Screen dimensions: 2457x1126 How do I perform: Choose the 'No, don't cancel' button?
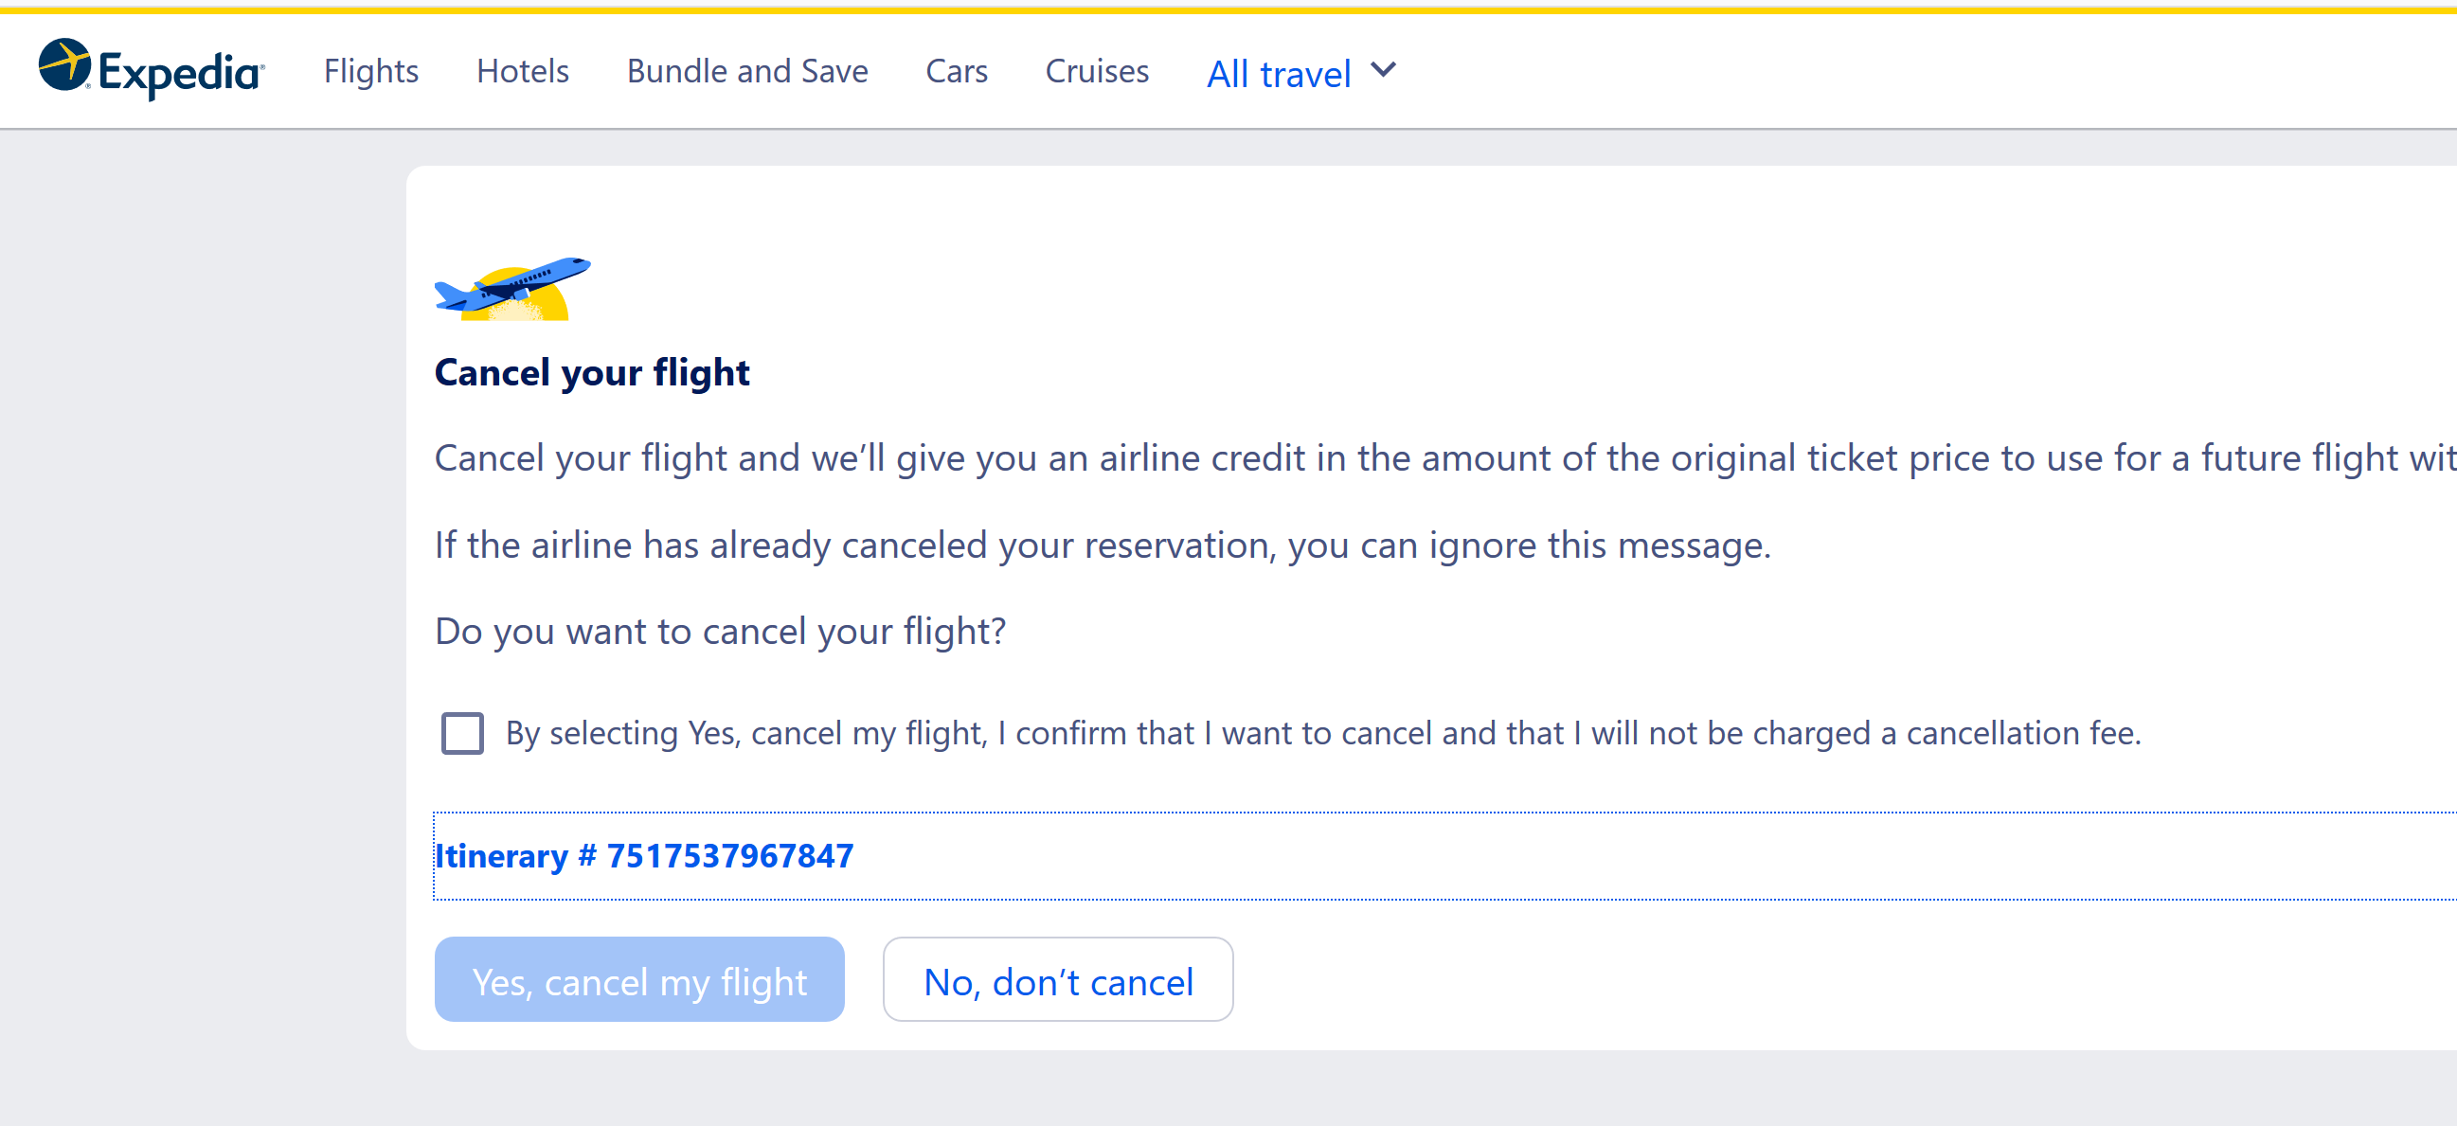point(1058,980)
